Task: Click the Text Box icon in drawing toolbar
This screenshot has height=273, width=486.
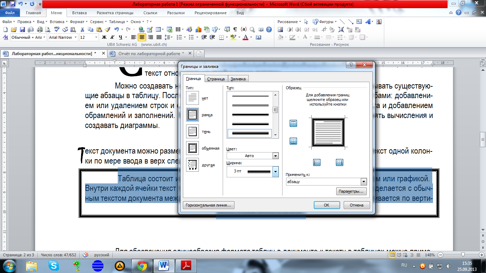Action: (x=359, y=22)
